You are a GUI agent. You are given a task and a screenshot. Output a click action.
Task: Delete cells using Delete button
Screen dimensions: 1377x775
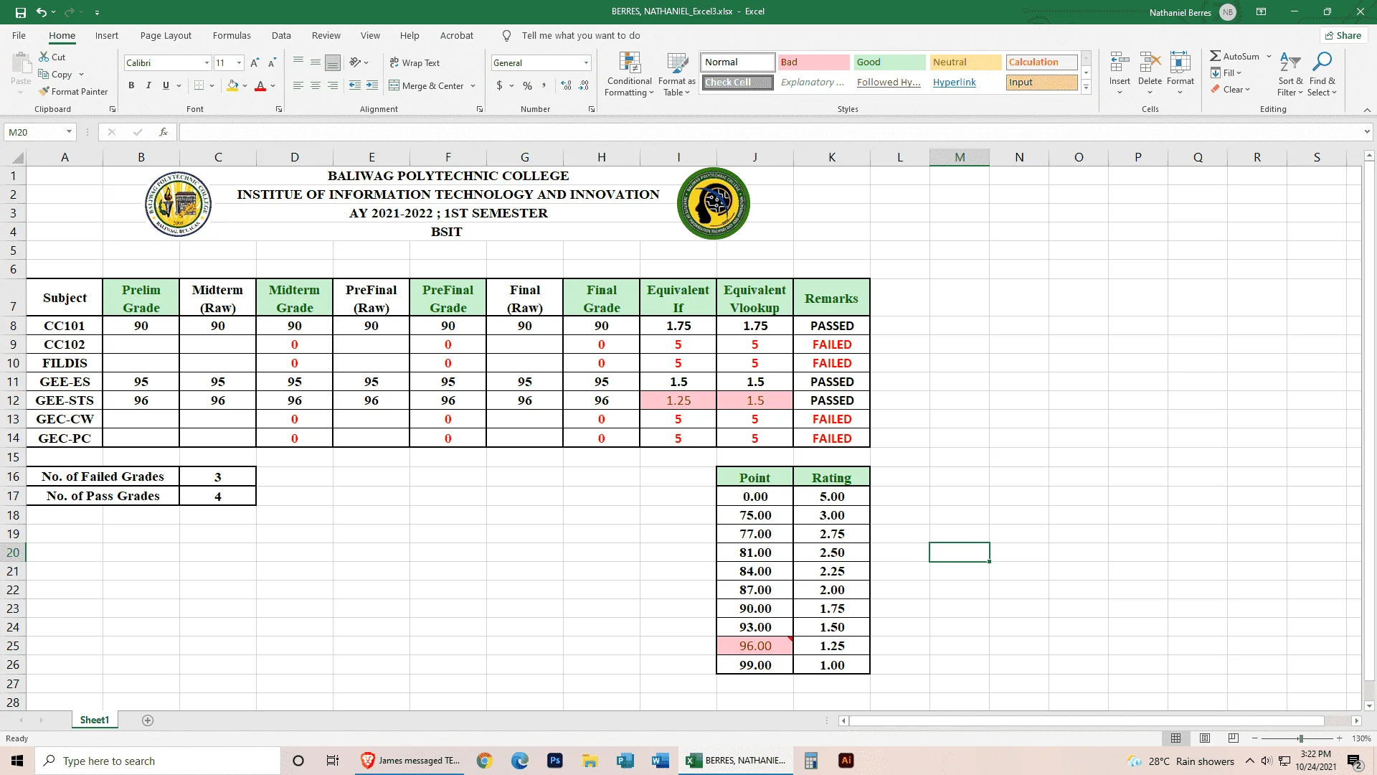tap(1150, 73)
